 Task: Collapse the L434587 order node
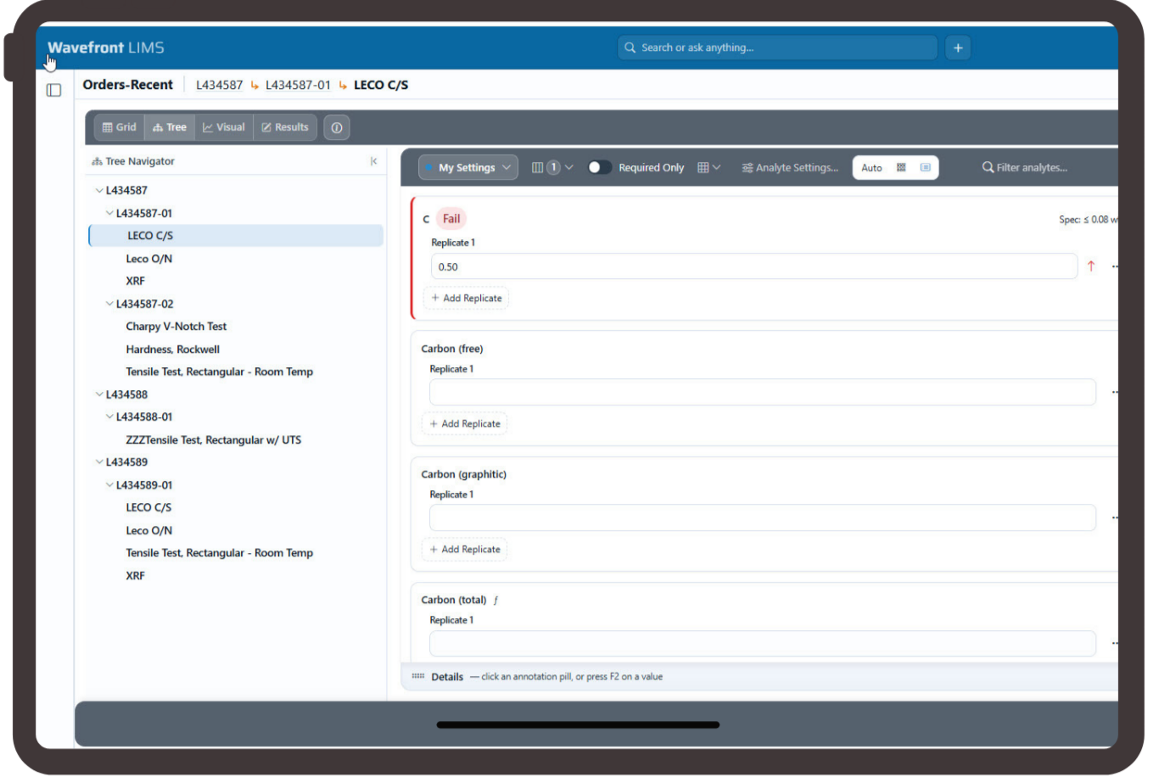pyautogui.click(x=99, y=191)
